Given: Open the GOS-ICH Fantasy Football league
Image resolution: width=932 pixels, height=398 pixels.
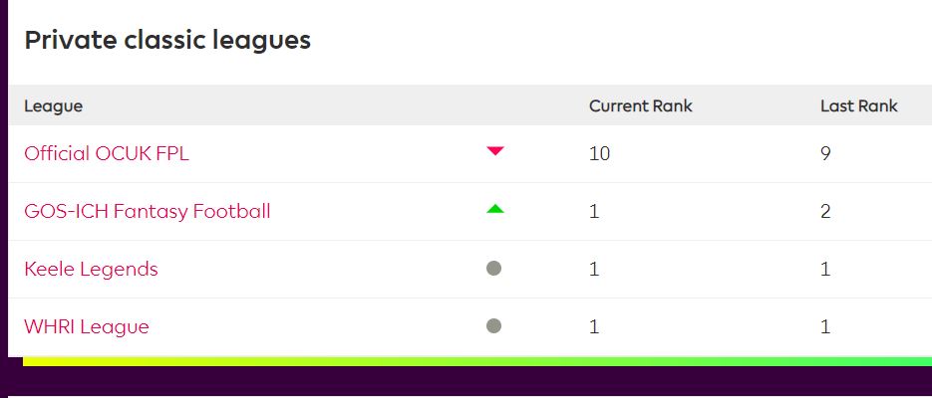Looking at the screenshot, I should point(148,211).
